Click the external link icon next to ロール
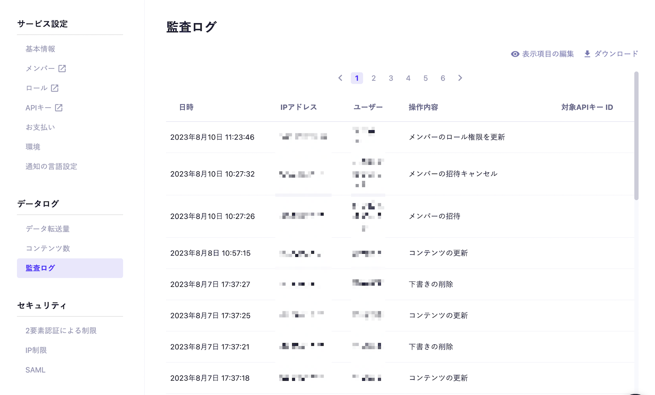This screenshot has width=655, height=395. click(54, 88)
